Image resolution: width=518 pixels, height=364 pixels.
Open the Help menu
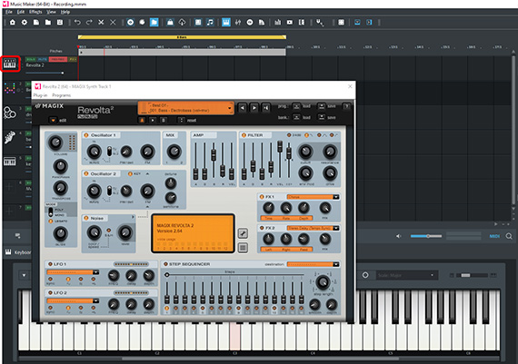pos(65,12)
